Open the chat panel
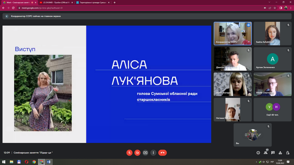 point(273,153)
